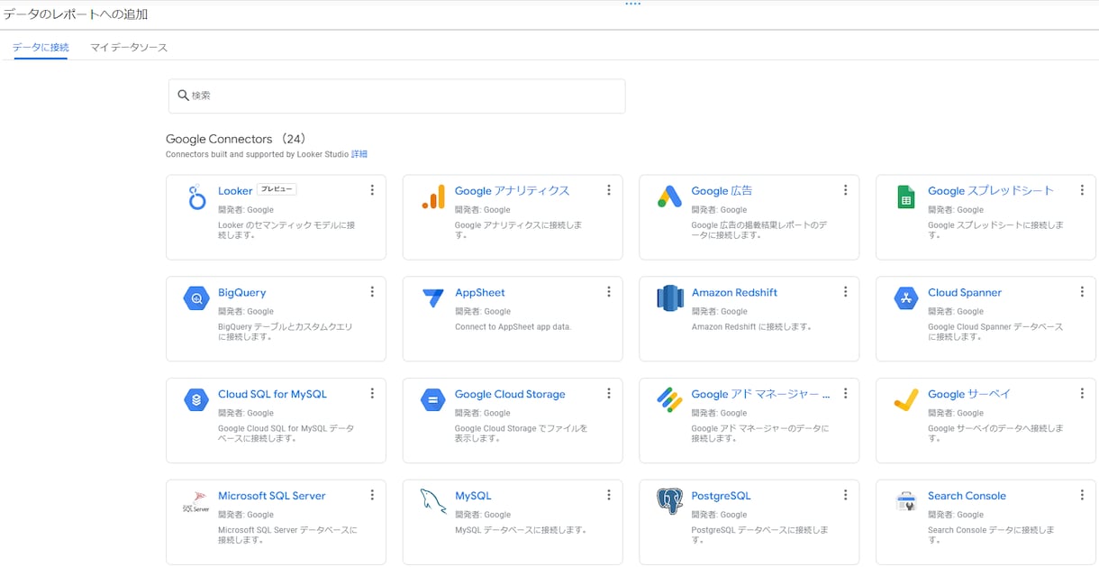Image resolution: width=1099 pixels, height=567 pixels.
Task: Select the BigQuery connector title
Action: [242, 293]
